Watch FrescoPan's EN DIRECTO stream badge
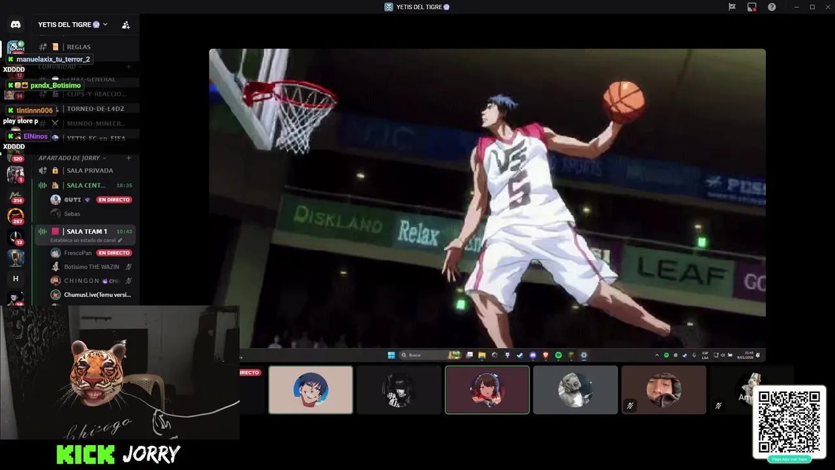The image size is (835, 470). point(114,253)
